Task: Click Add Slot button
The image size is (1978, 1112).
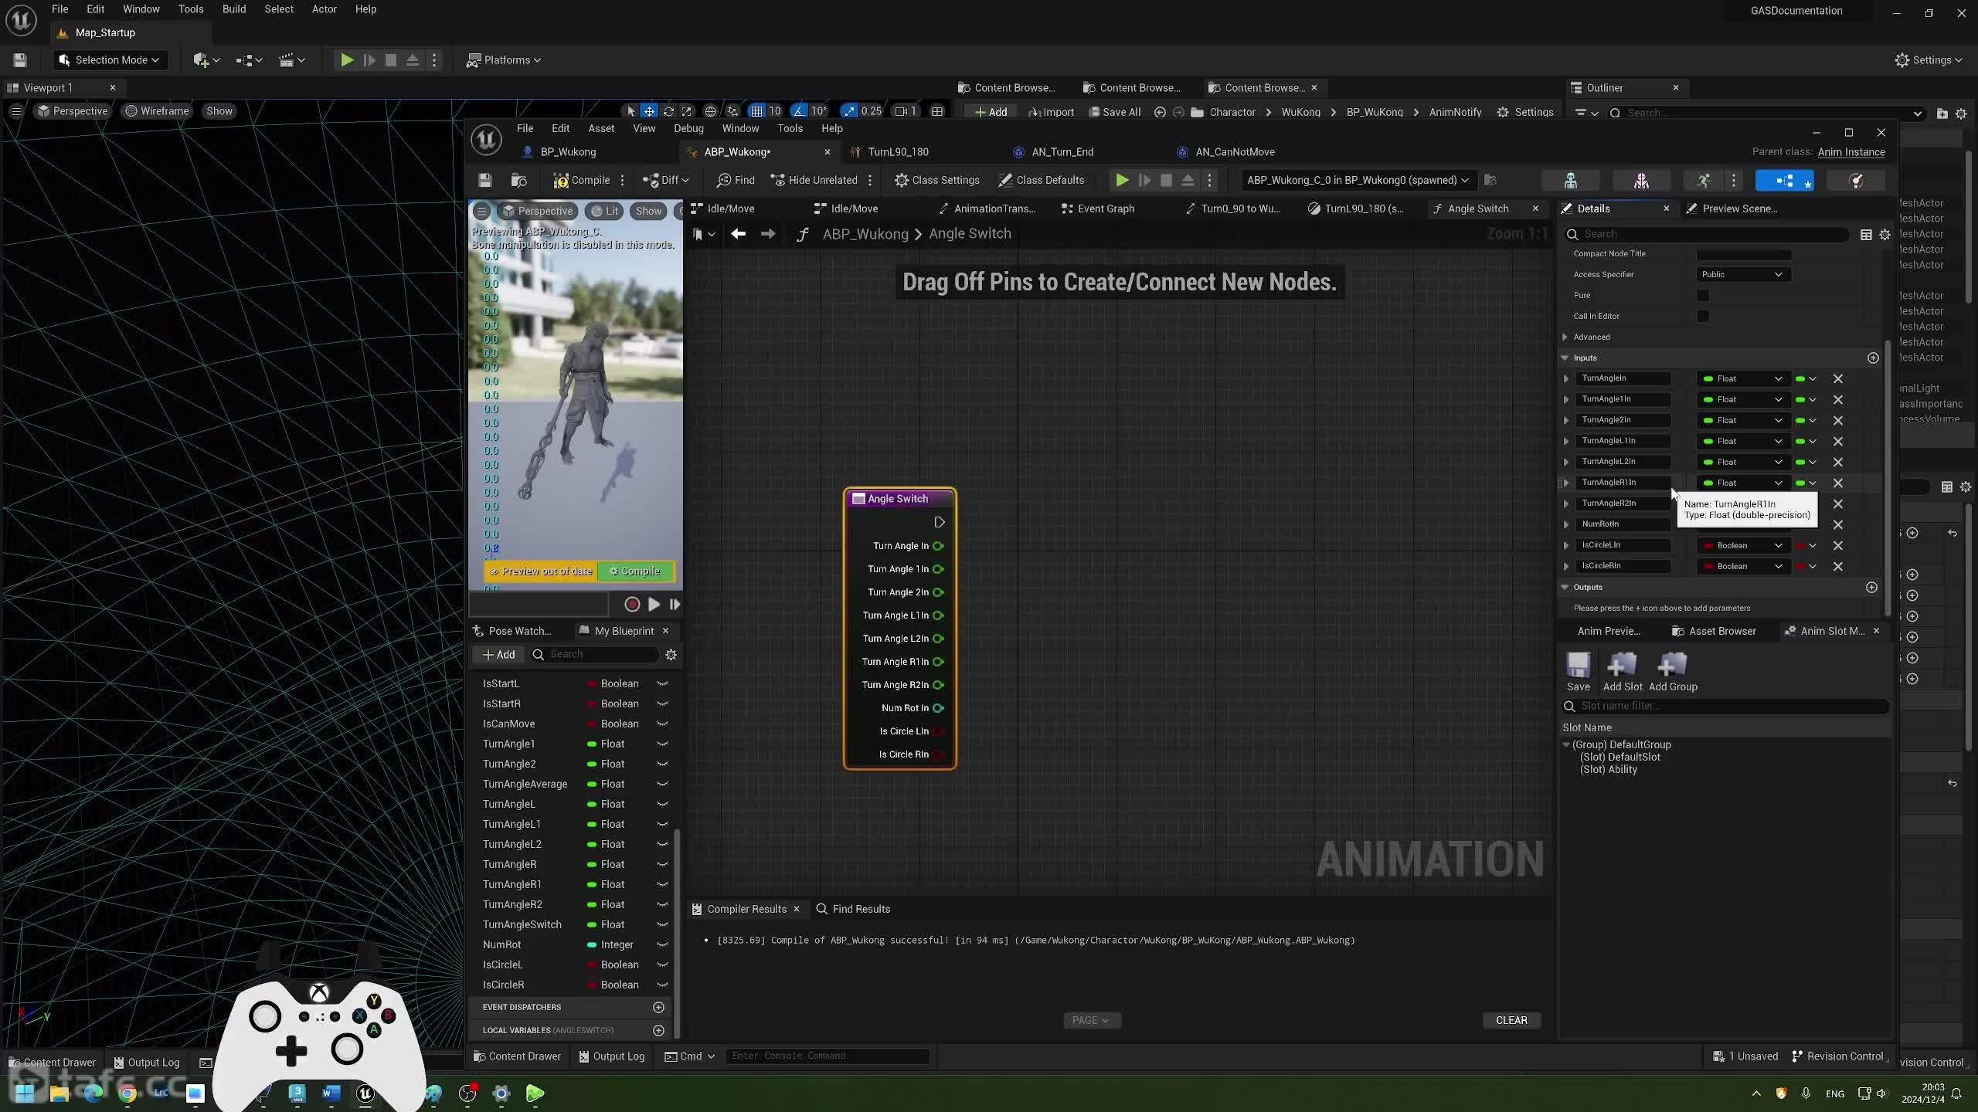Action: pyautogui.click(x=1623, y=671)
